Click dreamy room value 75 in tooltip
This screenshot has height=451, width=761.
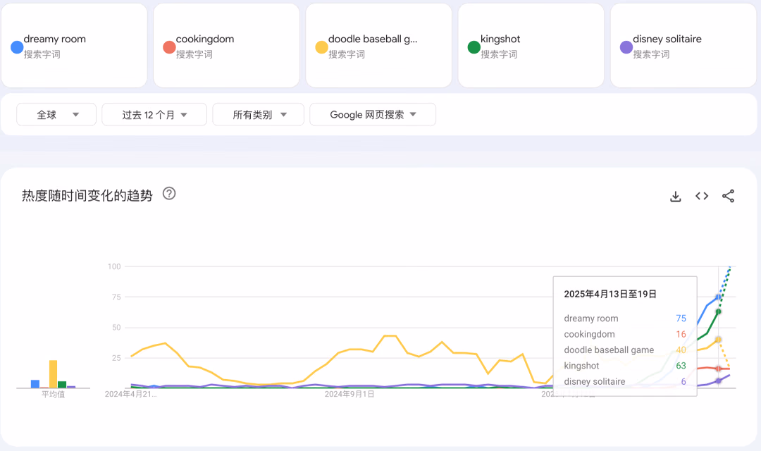tap(681, 319)
